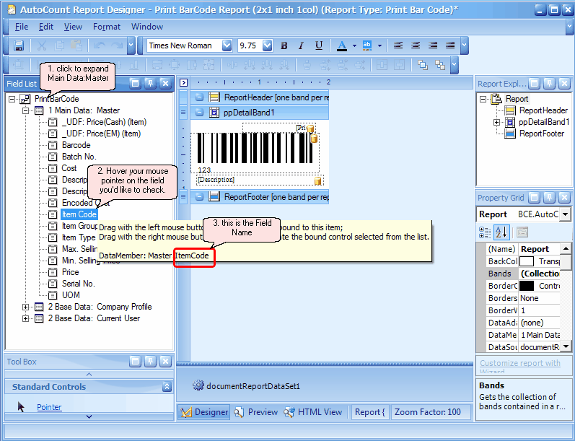Viewport: 575px width, 441px height.
Task: Select the Barcode field
Action: tap(76, 145)
